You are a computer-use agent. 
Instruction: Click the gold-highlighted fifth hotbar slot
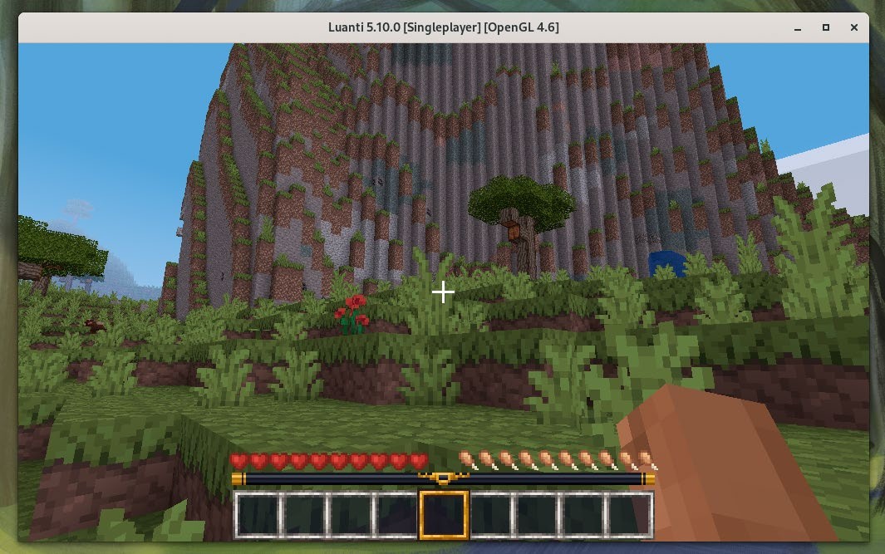pos(444,515)
